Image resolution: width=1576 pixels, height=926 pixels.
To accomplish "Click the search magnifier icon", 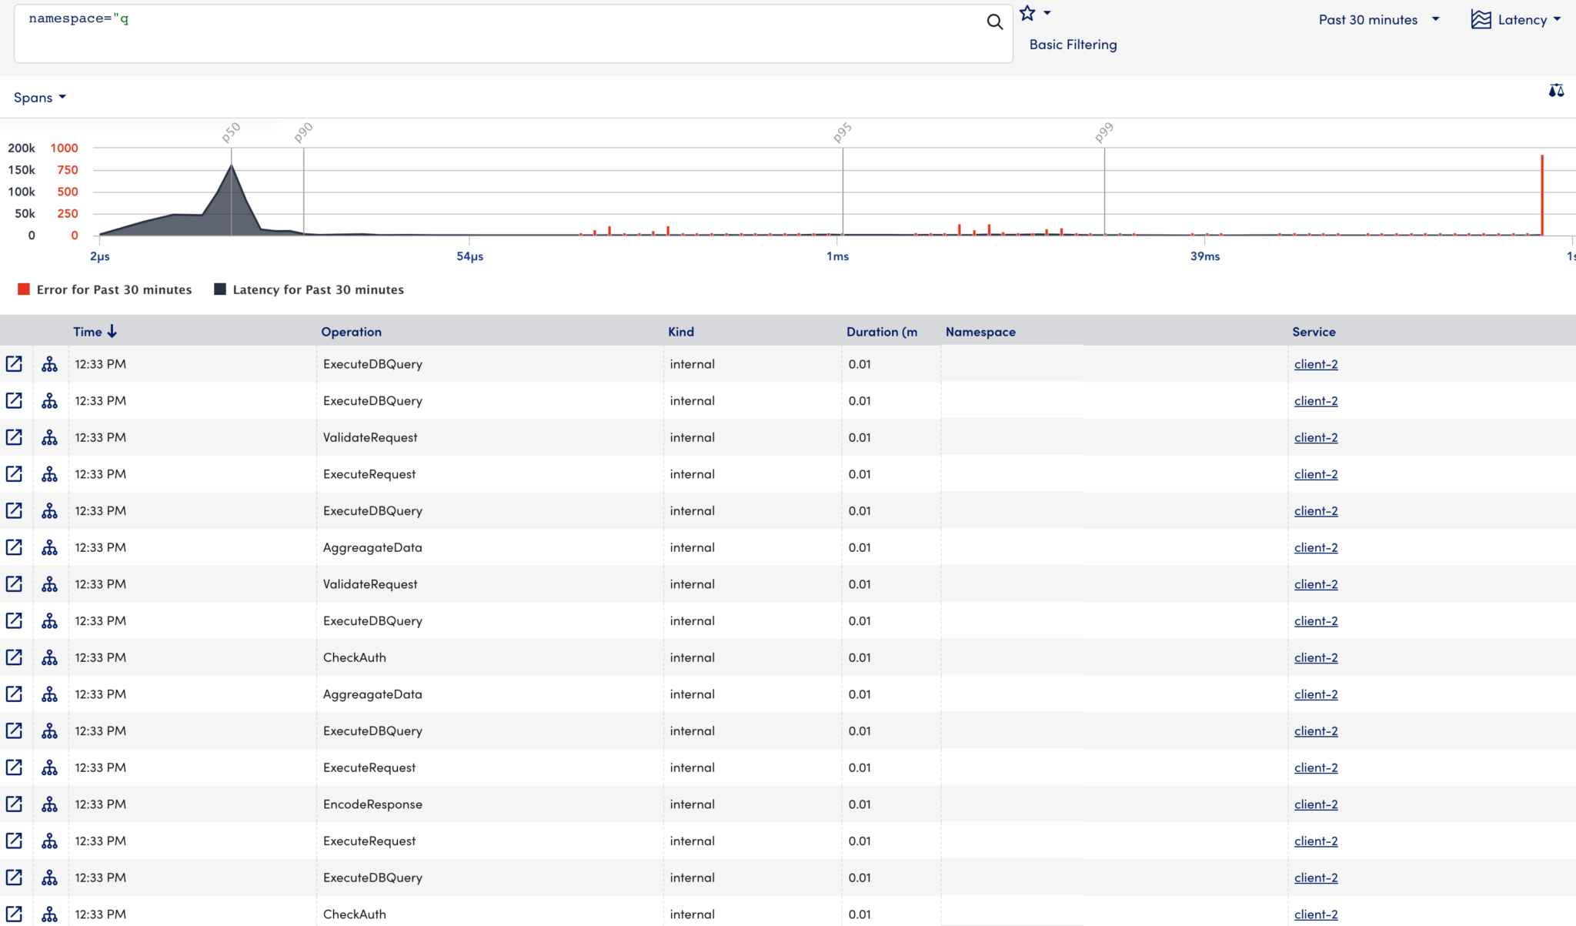I will [994, 22].
